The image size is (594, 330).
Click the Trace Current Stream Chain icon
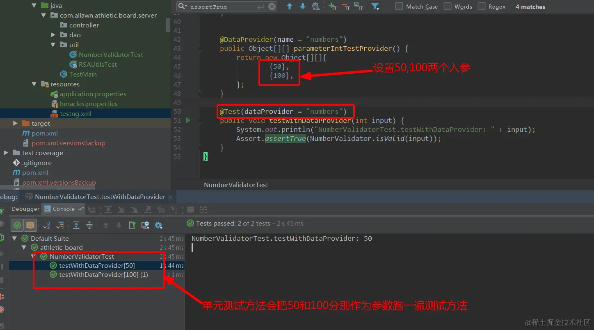tap(203, 210)
